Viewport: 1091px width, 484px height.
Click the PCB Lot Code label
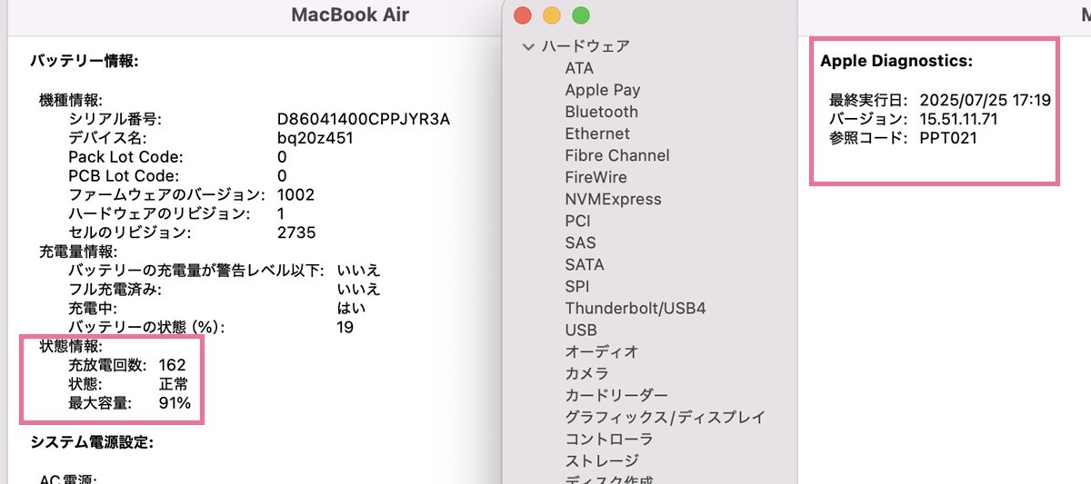[124, 175]
